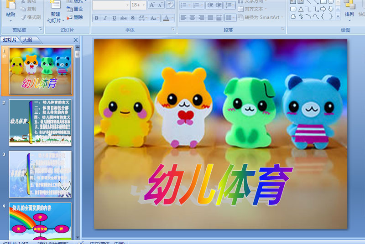Toggle underline formatting

click(114, 18)
